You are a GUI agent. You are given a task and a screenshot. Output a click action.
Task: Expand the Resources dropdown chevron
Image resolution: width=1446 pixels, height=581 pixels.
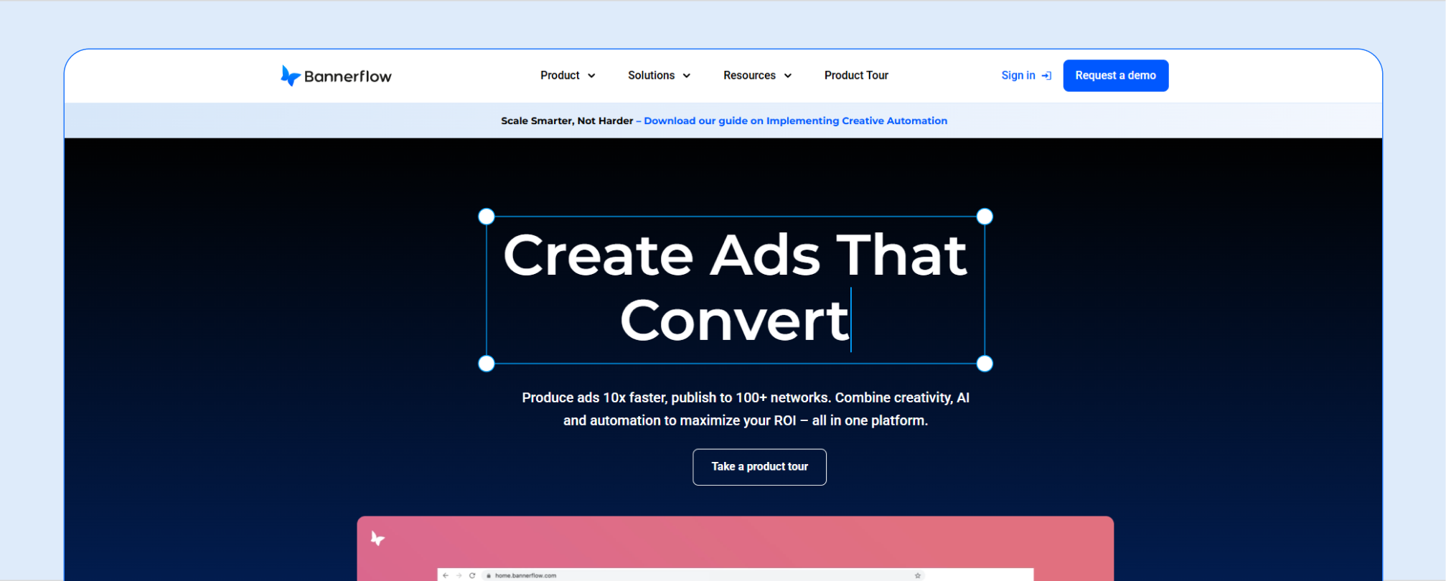(x=788, y=76)
